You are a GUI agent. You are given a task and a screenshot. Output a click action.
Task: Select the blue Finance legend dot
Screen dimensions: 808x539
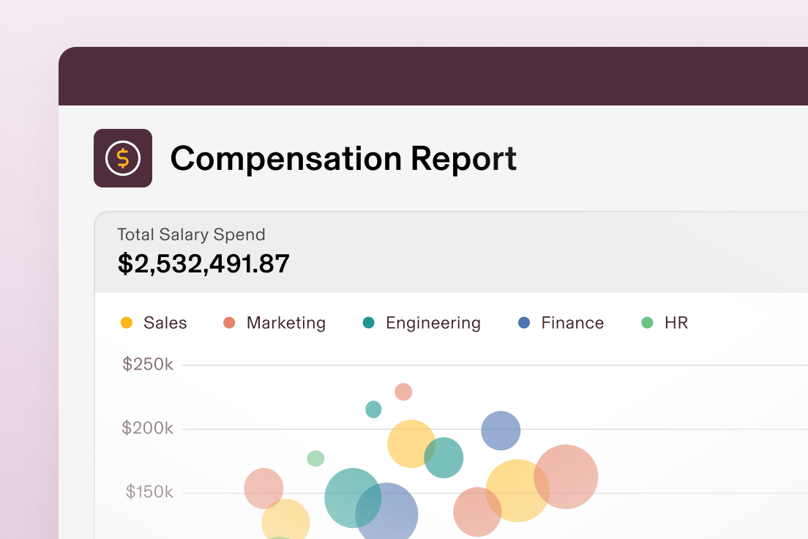[x=523, y=322]
